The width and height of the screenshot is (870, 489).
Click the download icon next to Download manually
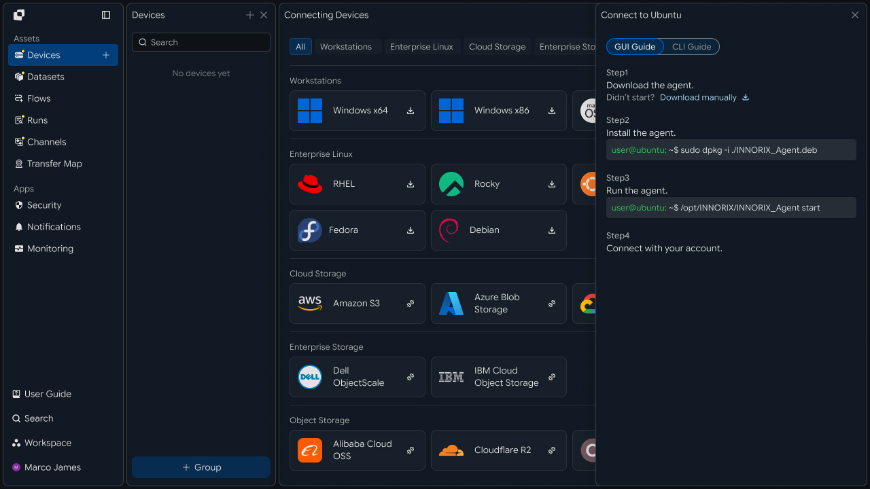746,97
